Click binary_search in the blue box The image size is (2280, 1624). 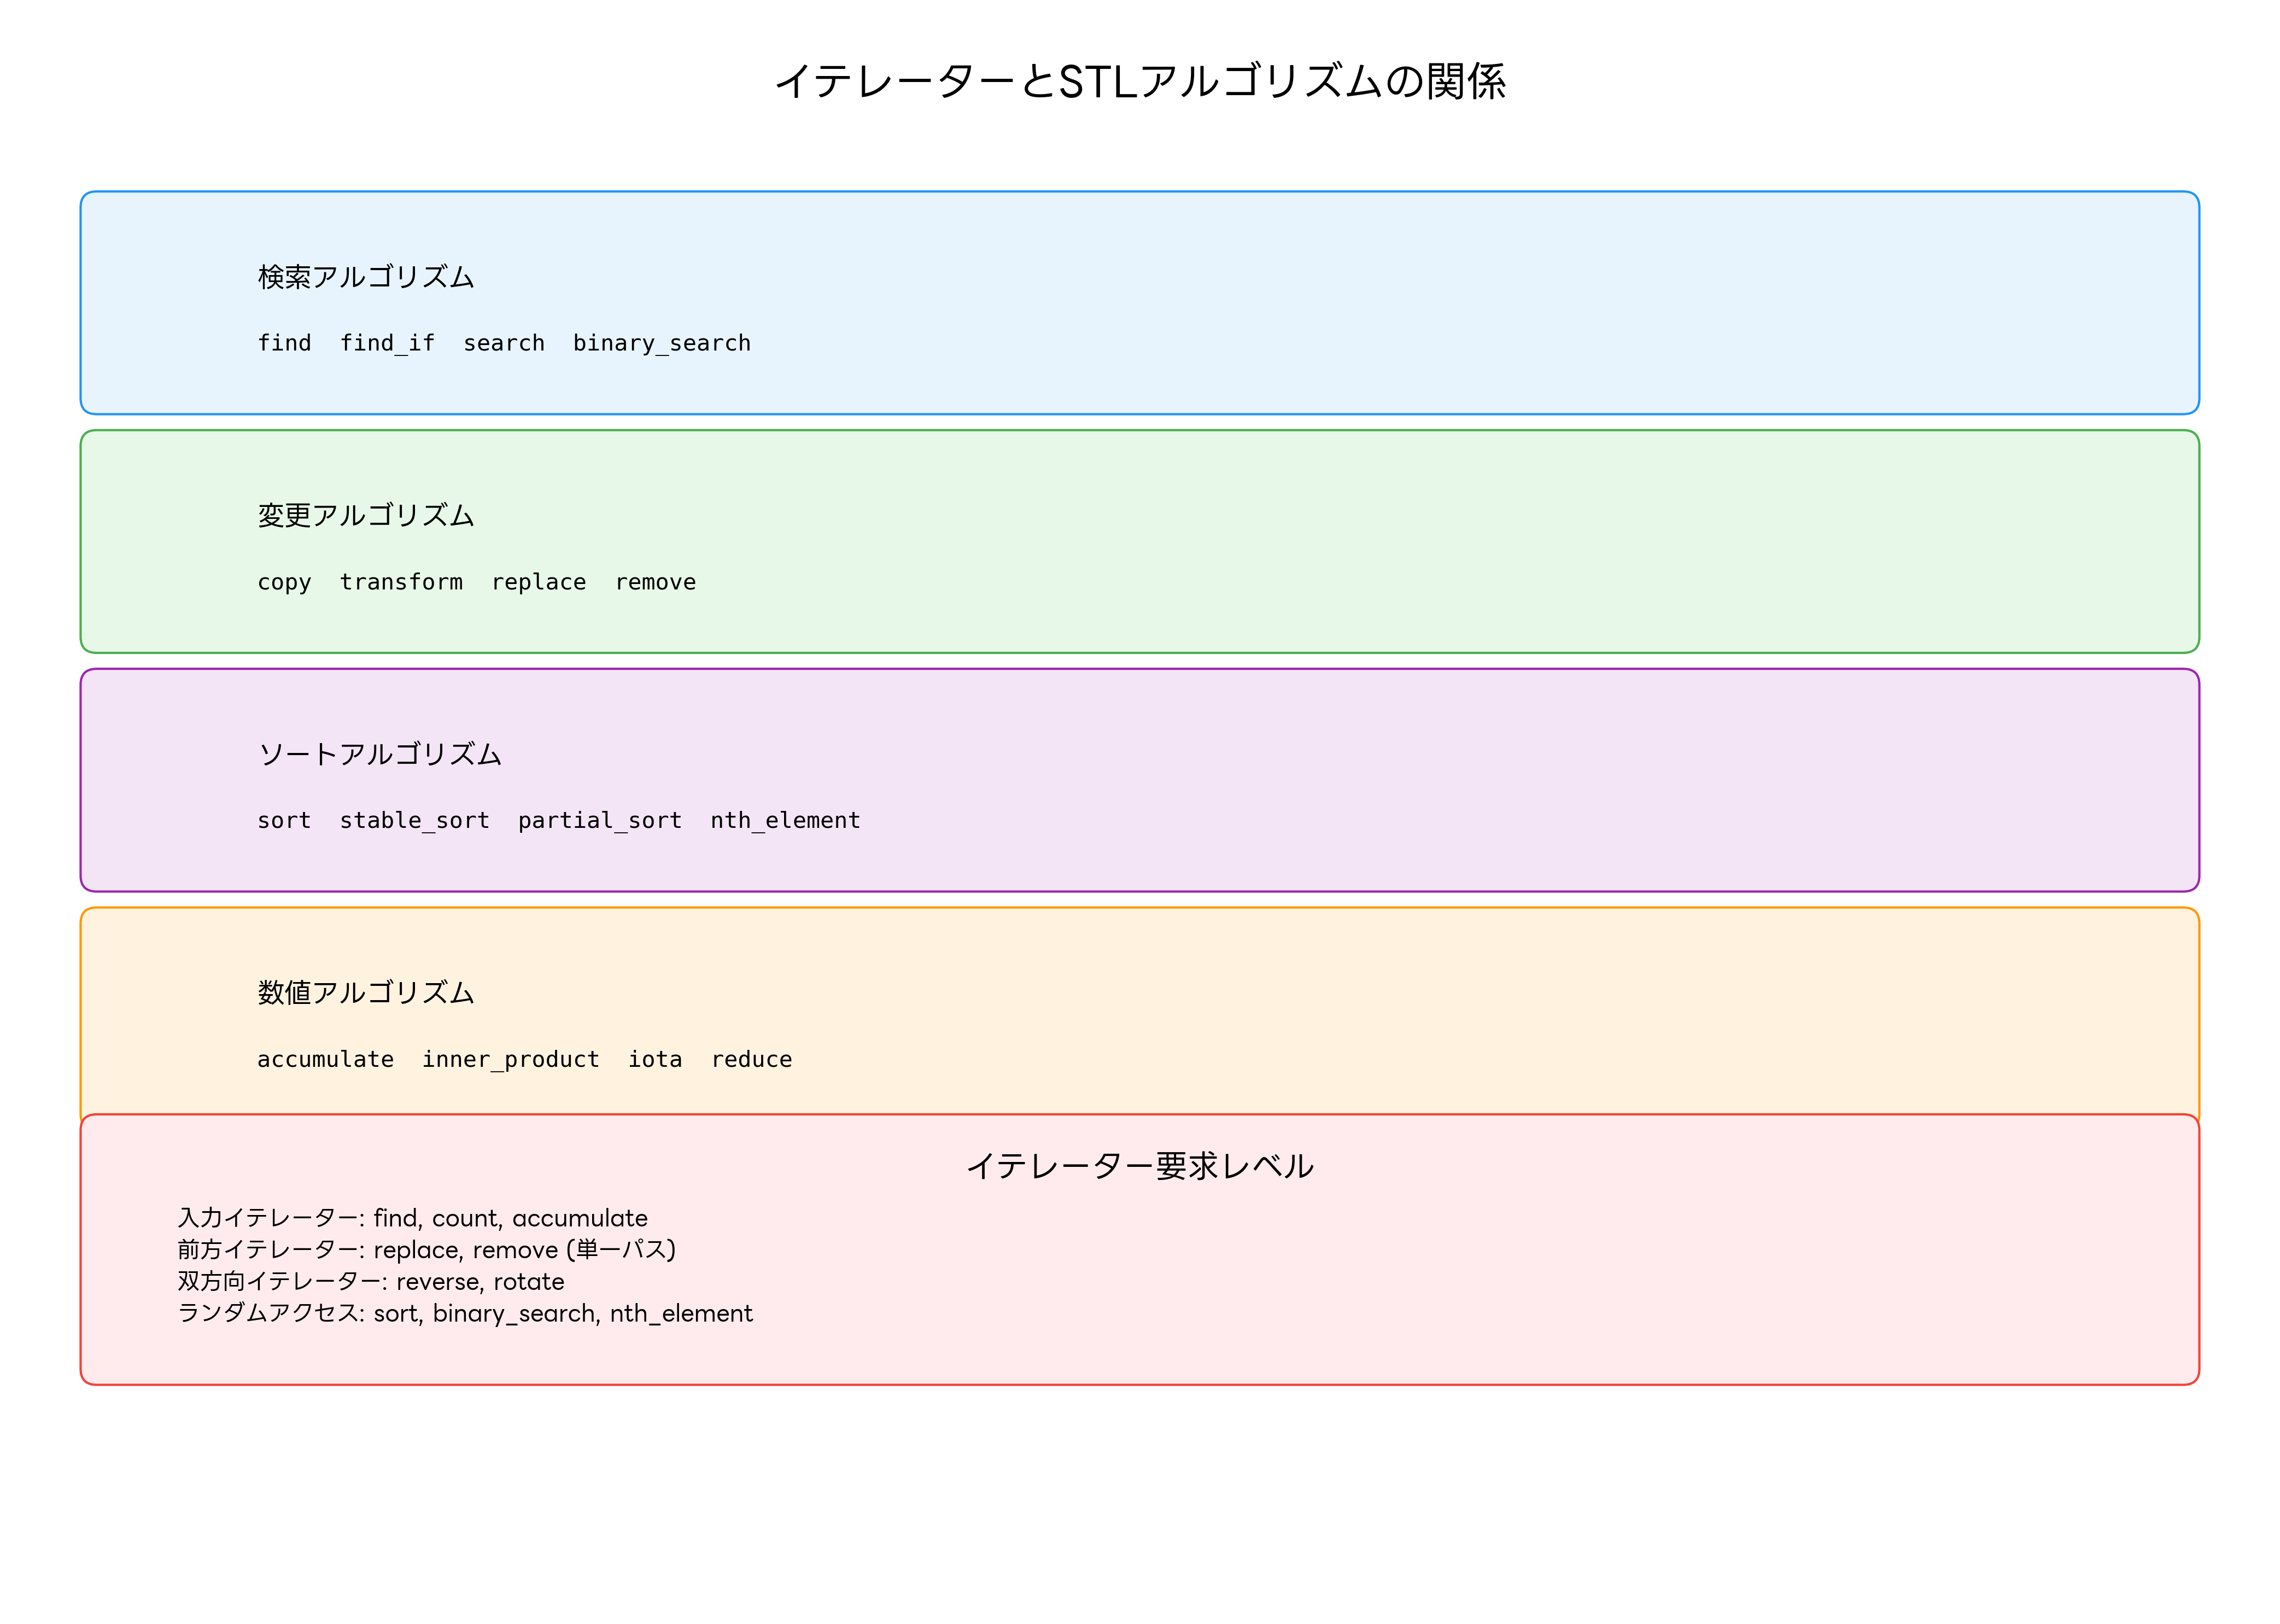tap(662, 343)
